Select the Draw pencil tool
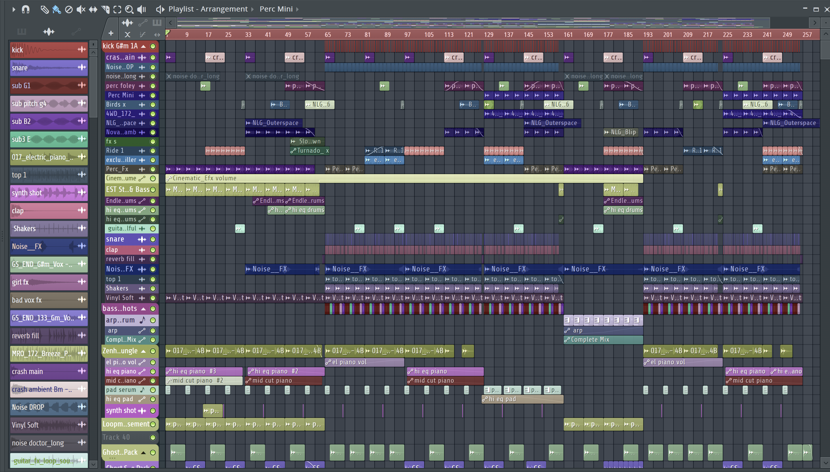This screenshot has height=472, width=830. click(44, 9)
